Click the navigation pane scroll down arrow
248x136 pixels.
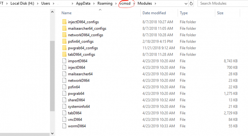pyautogui.click(x=52, y=134)
